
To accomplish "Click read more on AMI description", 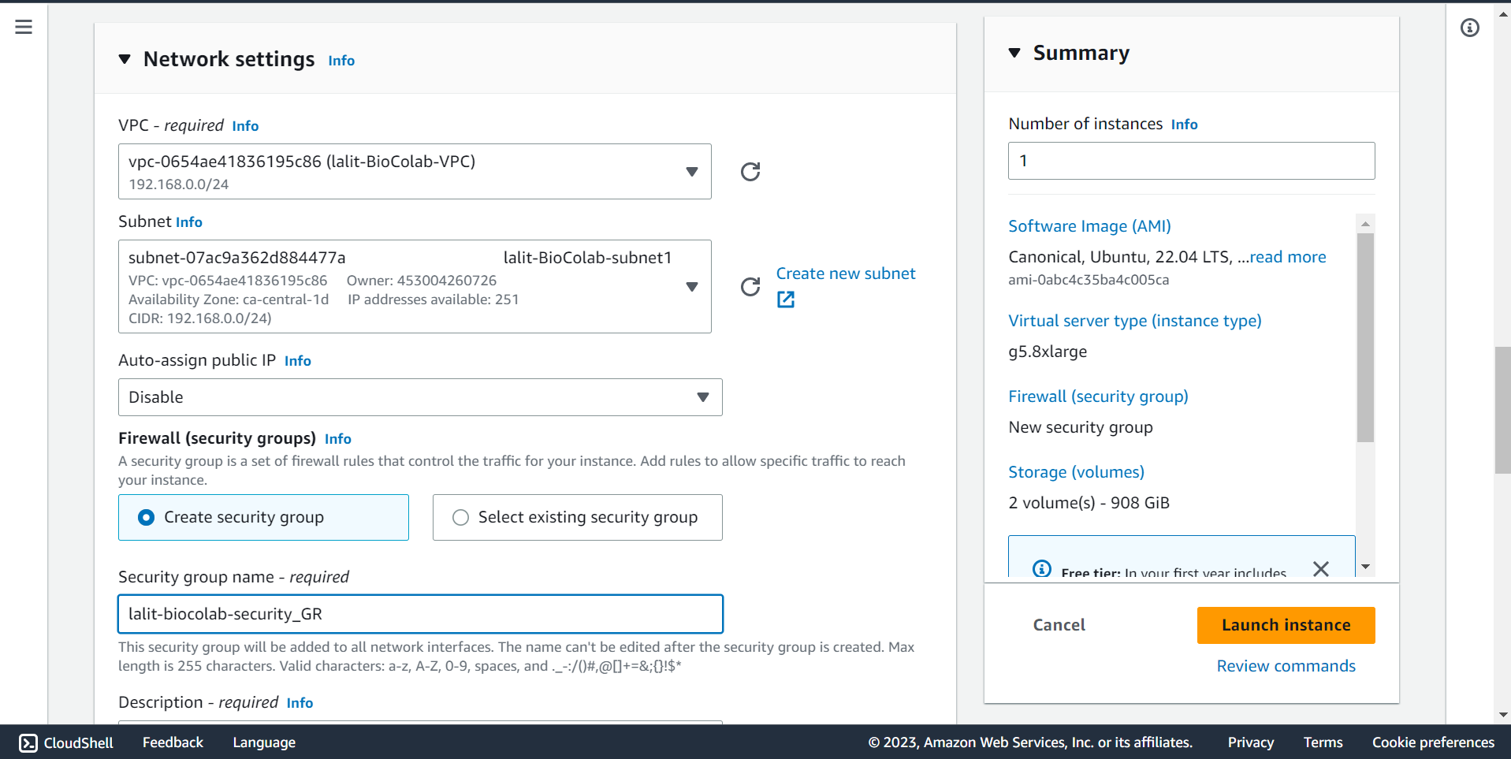I will pyautogui.click(x=1288, y=257).
